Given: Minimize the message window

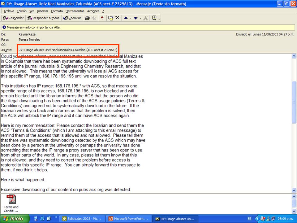Looking at the screenshot, I should pyautogui.click(x=280, y=4).
